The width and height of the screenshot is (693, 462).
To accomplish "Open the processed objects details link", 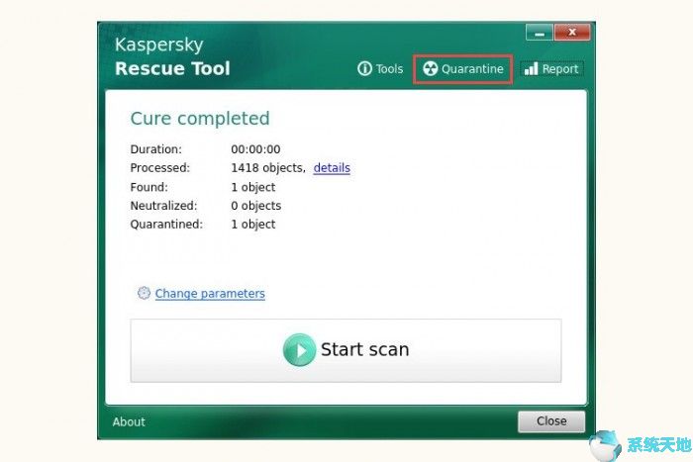I will 332,168.
